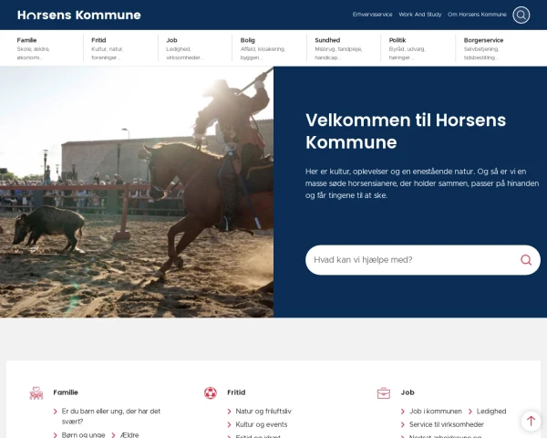This screenshot has width=547, height=438.
Task: Click the Horsens Kommune logo
Action: coord(79,15)
